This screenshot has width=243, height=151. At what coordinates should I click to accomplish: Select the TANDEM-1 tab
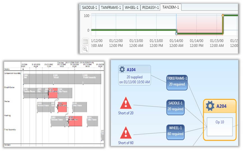[x=171, y=8]
